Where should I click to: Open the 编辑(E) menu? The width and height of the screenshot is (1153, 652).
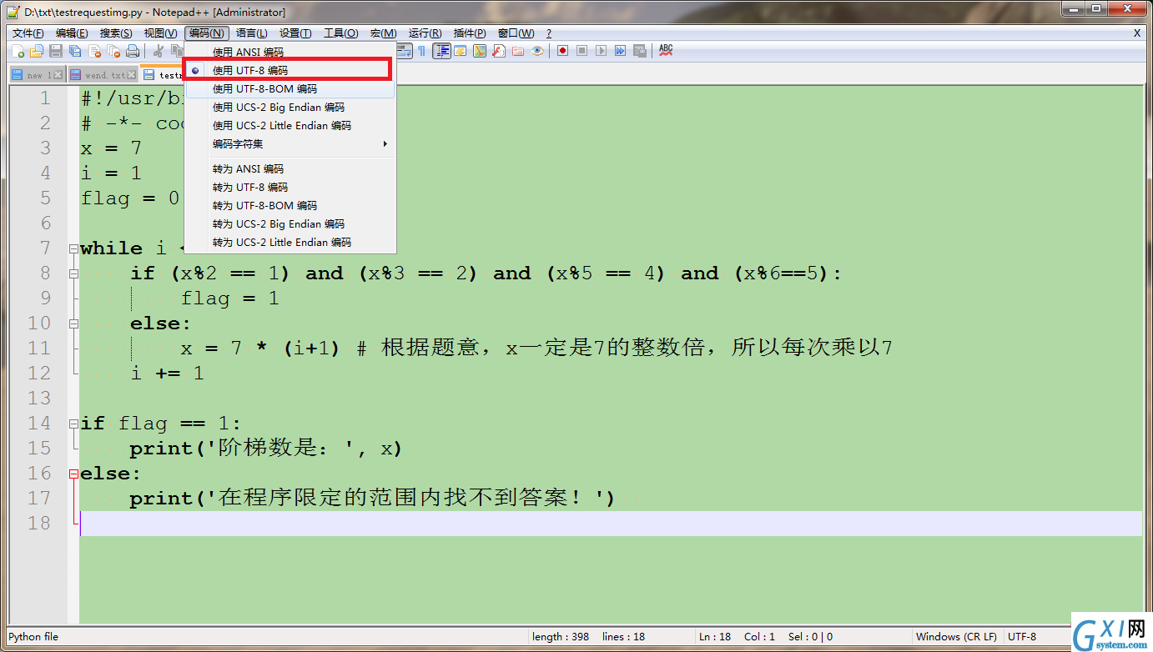coord(72,33)
